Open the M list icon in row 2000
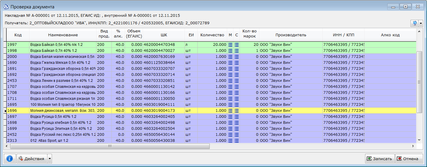 point(230,56)
